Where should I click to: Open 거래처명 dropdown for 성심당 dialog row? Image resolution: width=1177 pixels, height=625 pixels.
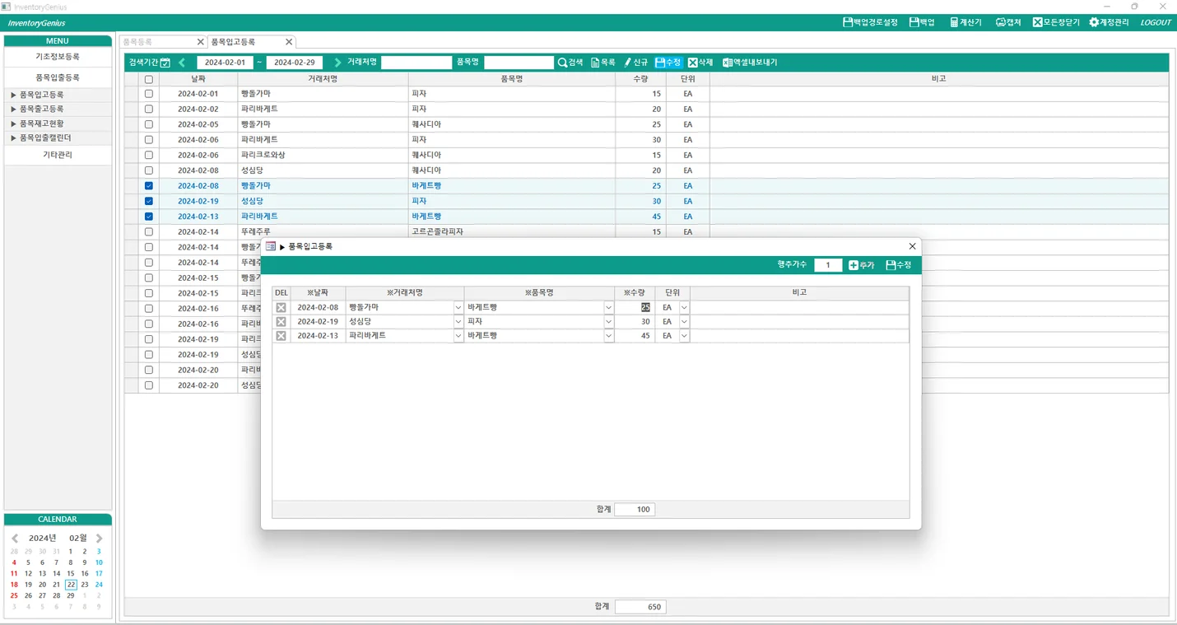[x=458, y=322]
